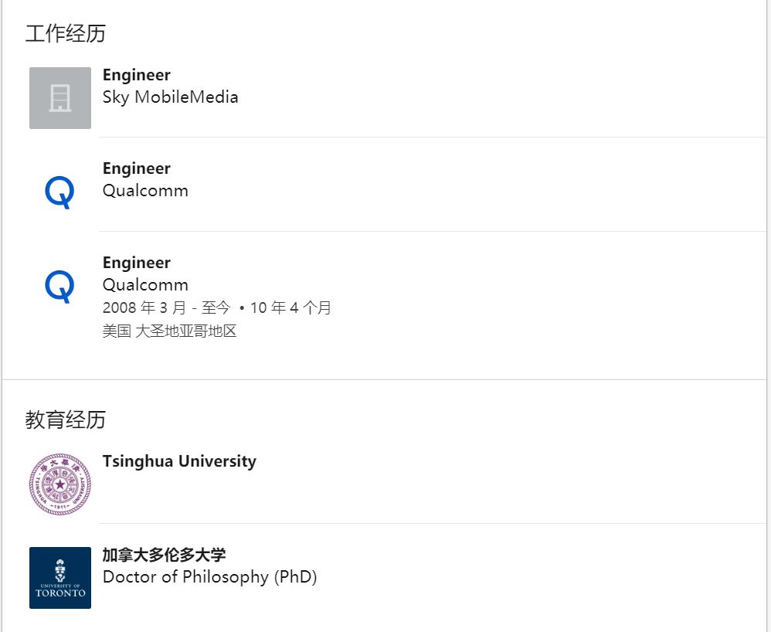Click the Engineer title above the 2008 date range
This screenshot has height=632, width=771.
tap(137, 263)
